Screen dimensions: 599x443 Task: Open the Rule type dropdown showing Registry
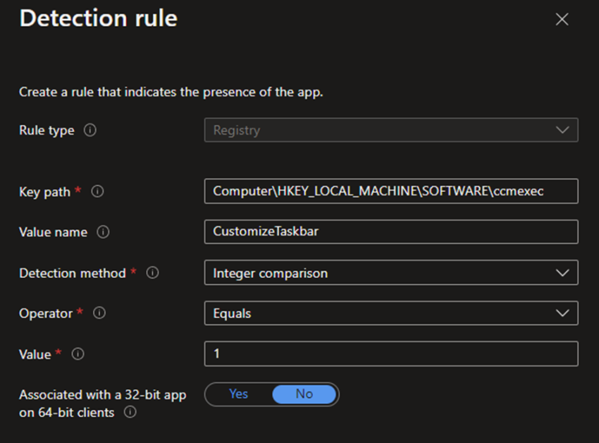[x=381, y=131]
